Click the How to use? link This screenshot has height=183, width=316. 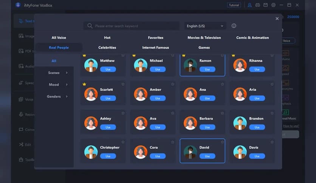pyautogui.click(x=291, y=126)
